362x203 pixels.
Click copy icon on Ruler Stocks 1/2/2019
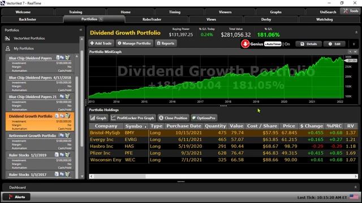[x=62, y=155]
